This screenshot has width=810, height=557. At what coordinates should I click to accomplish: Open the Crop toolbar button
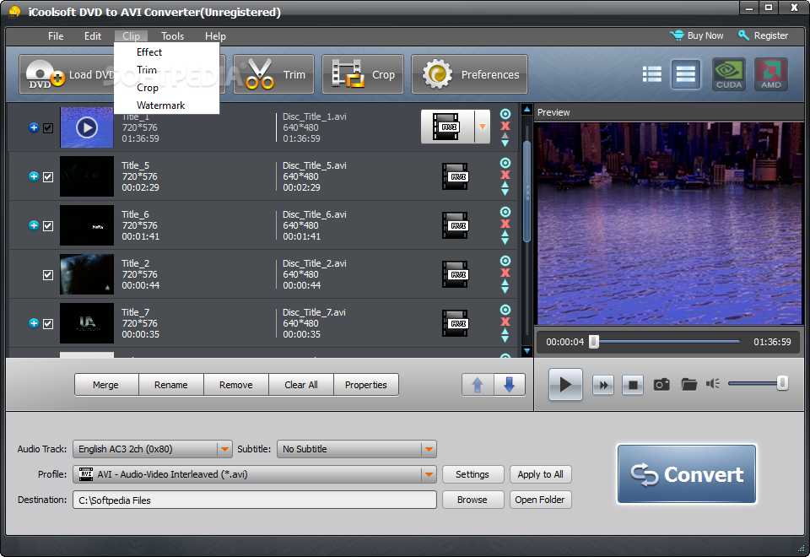click(x=363, y=74)
